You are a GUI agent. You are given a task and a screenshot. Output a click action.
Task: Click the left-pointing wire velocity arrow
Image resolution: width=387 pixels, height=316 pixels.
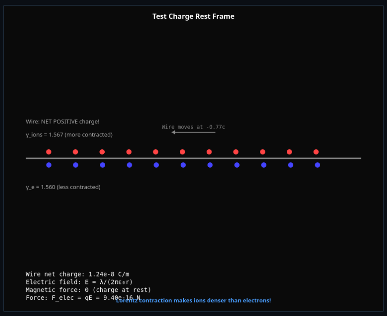193,132
